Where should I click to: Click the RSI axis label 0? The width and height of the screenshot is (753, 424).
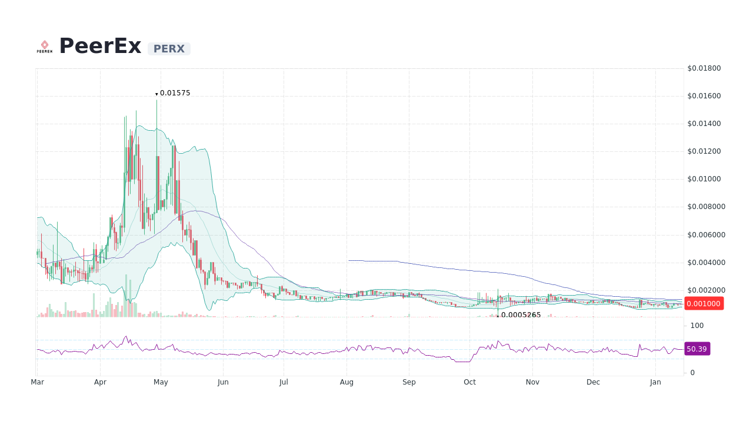tap(692, 373)
